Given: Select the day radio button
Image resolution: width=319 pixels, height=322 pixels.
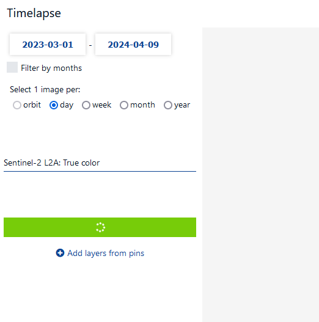Looking at the screenshot, I should click(x=54, y=105).
